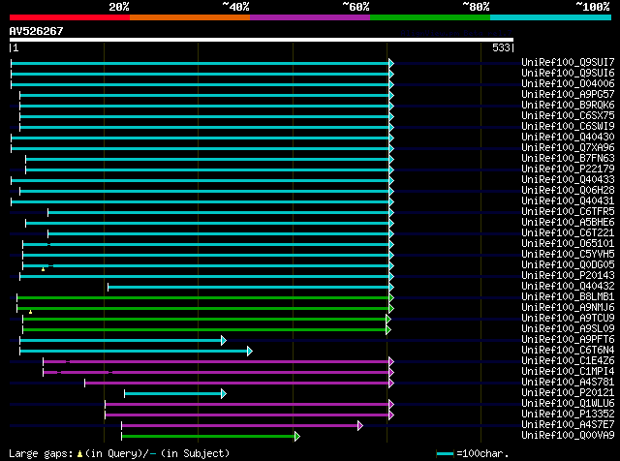Click UniRef100_A9NMJ6 label

[x=568, y=308]
